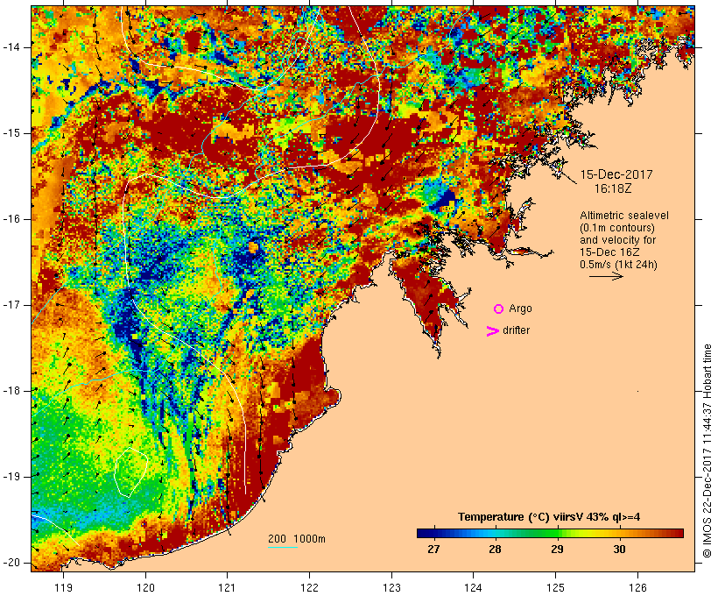Click the '30' temperature scale value
This screenshot has height=596, width=718.
[619, 550]
